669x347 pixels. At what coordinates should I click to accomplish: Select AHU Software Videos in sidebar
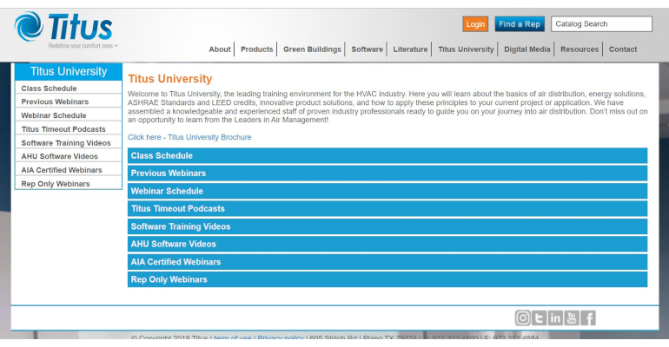click(x=69, y=156)
